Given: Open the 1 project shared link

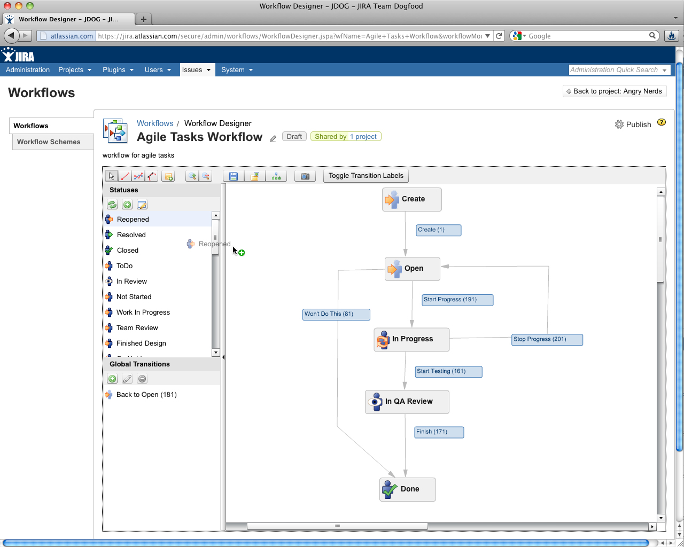Looking at the screenshot, I should (x=363, y=137).
